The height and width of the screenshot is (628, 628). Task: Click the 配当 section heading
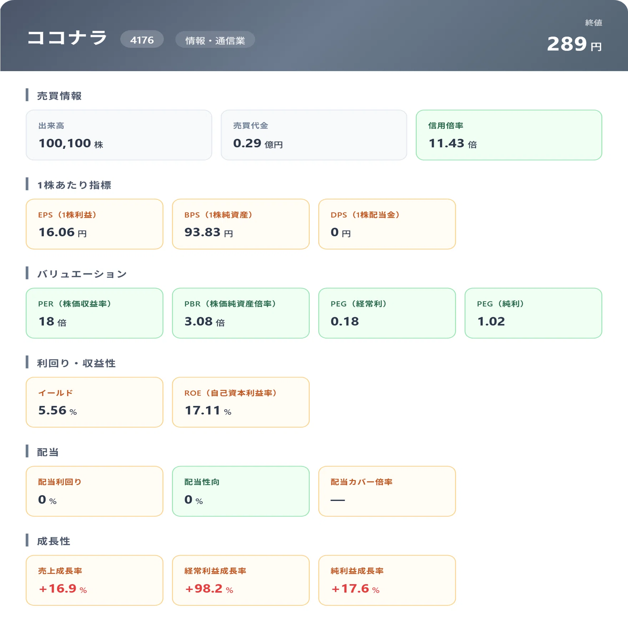click(48, 452)
